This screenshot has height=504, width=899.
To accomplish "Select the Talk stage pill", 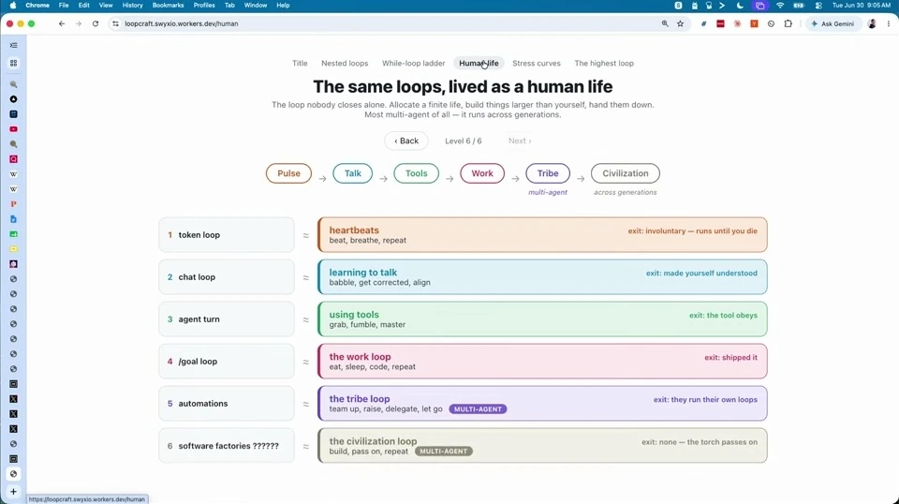I will coord(353,173).
